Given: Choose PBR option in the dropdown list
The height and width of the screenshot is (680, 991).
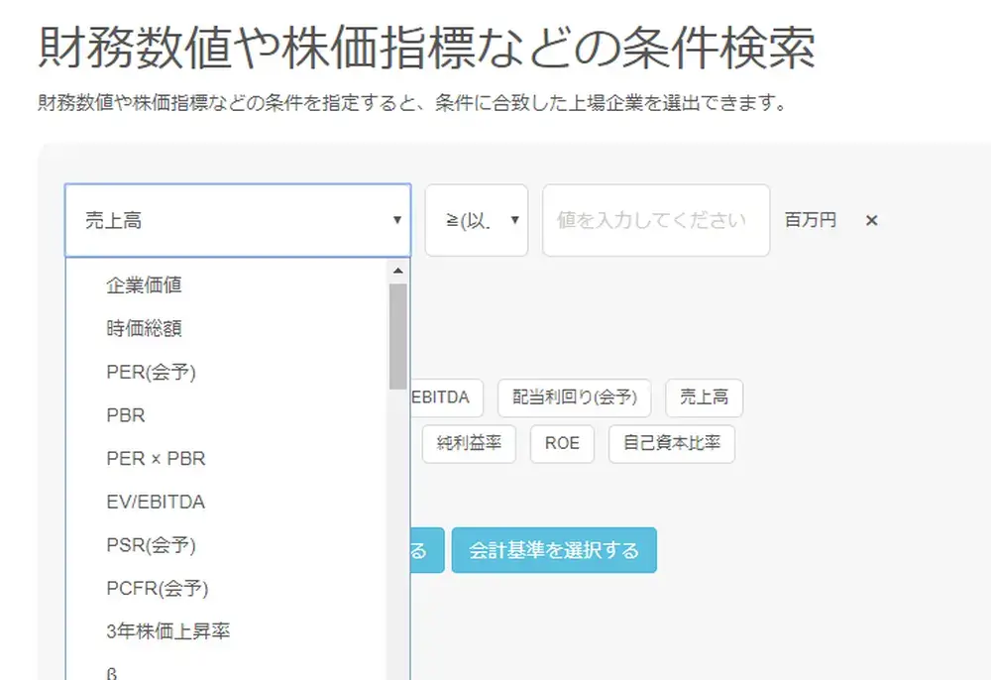Looking at the screenshot, I should coord(226,415).
